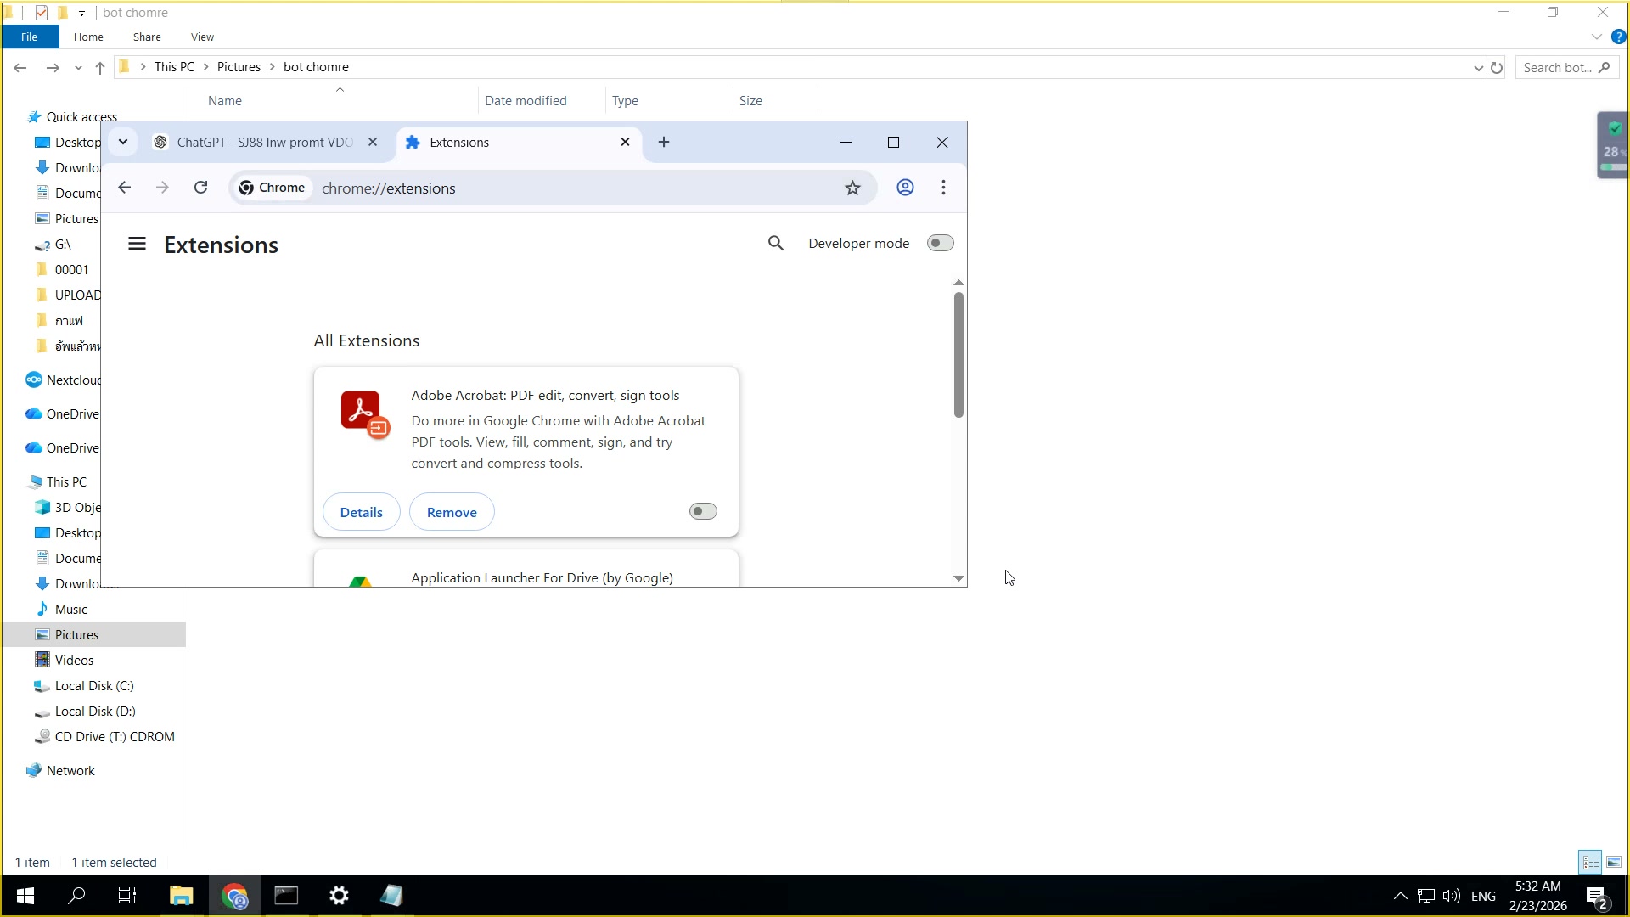Expand File Explorer address bar history dropdown

1478,68
